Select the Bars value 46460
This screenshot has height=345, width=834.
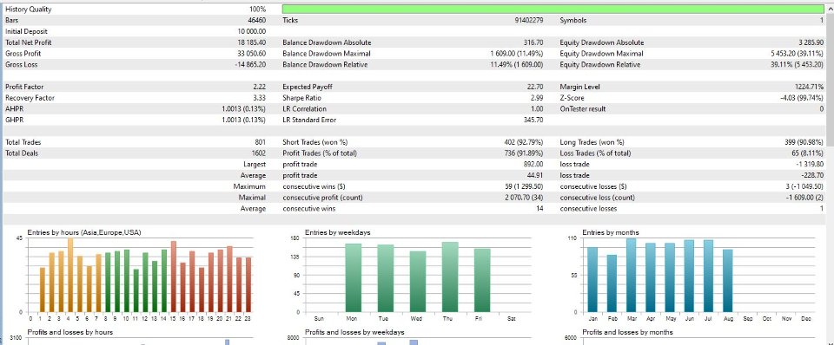click(257, 20)
